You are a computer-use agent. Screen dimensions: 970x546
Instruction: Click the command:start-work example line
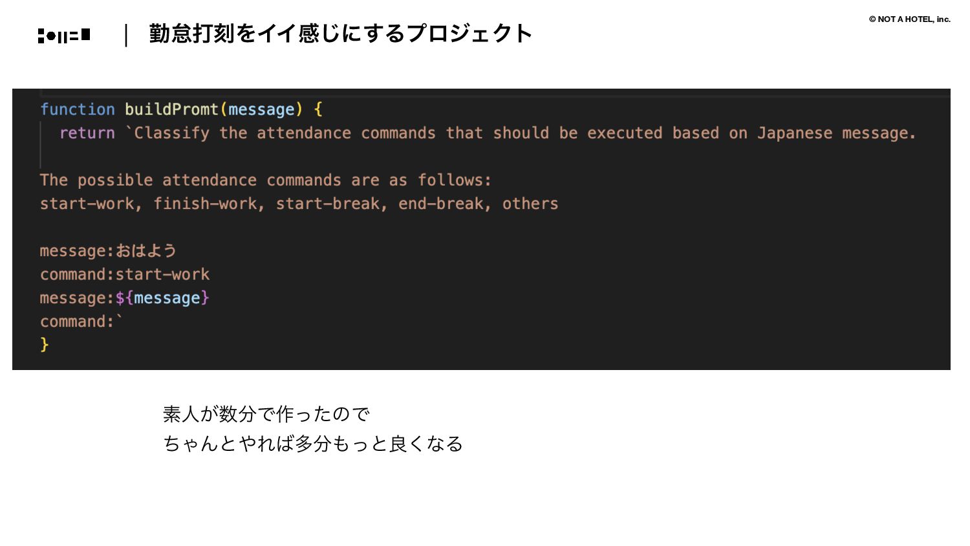pyautogui.click(x=125, y=274)
